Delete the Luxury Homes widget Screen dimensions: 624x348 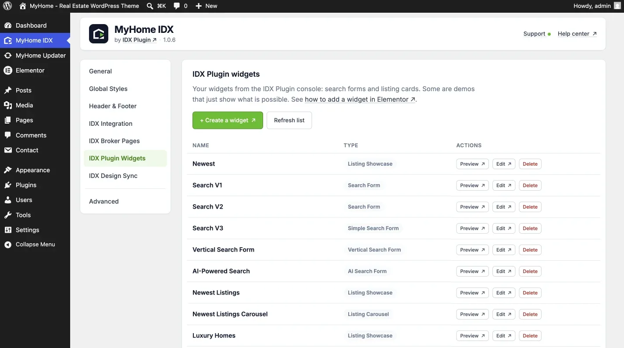(x=530, y=336)
